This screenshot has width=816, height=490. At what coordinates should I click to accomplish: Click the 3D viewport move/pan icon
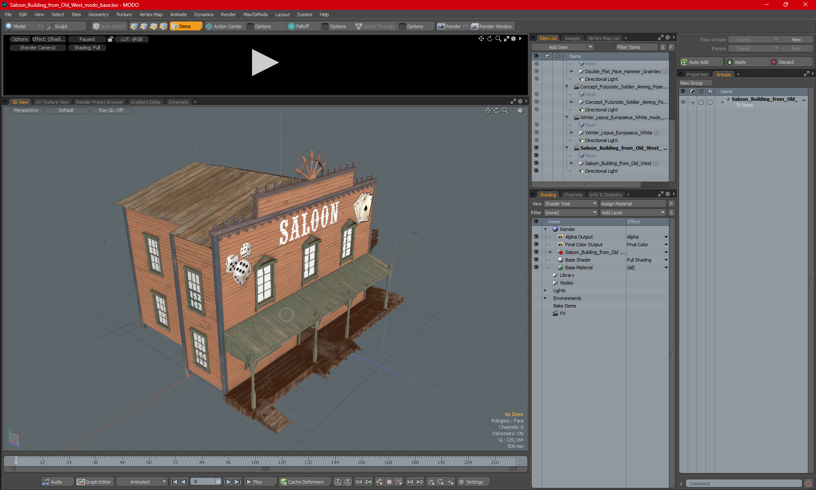(x=488, y=111)
